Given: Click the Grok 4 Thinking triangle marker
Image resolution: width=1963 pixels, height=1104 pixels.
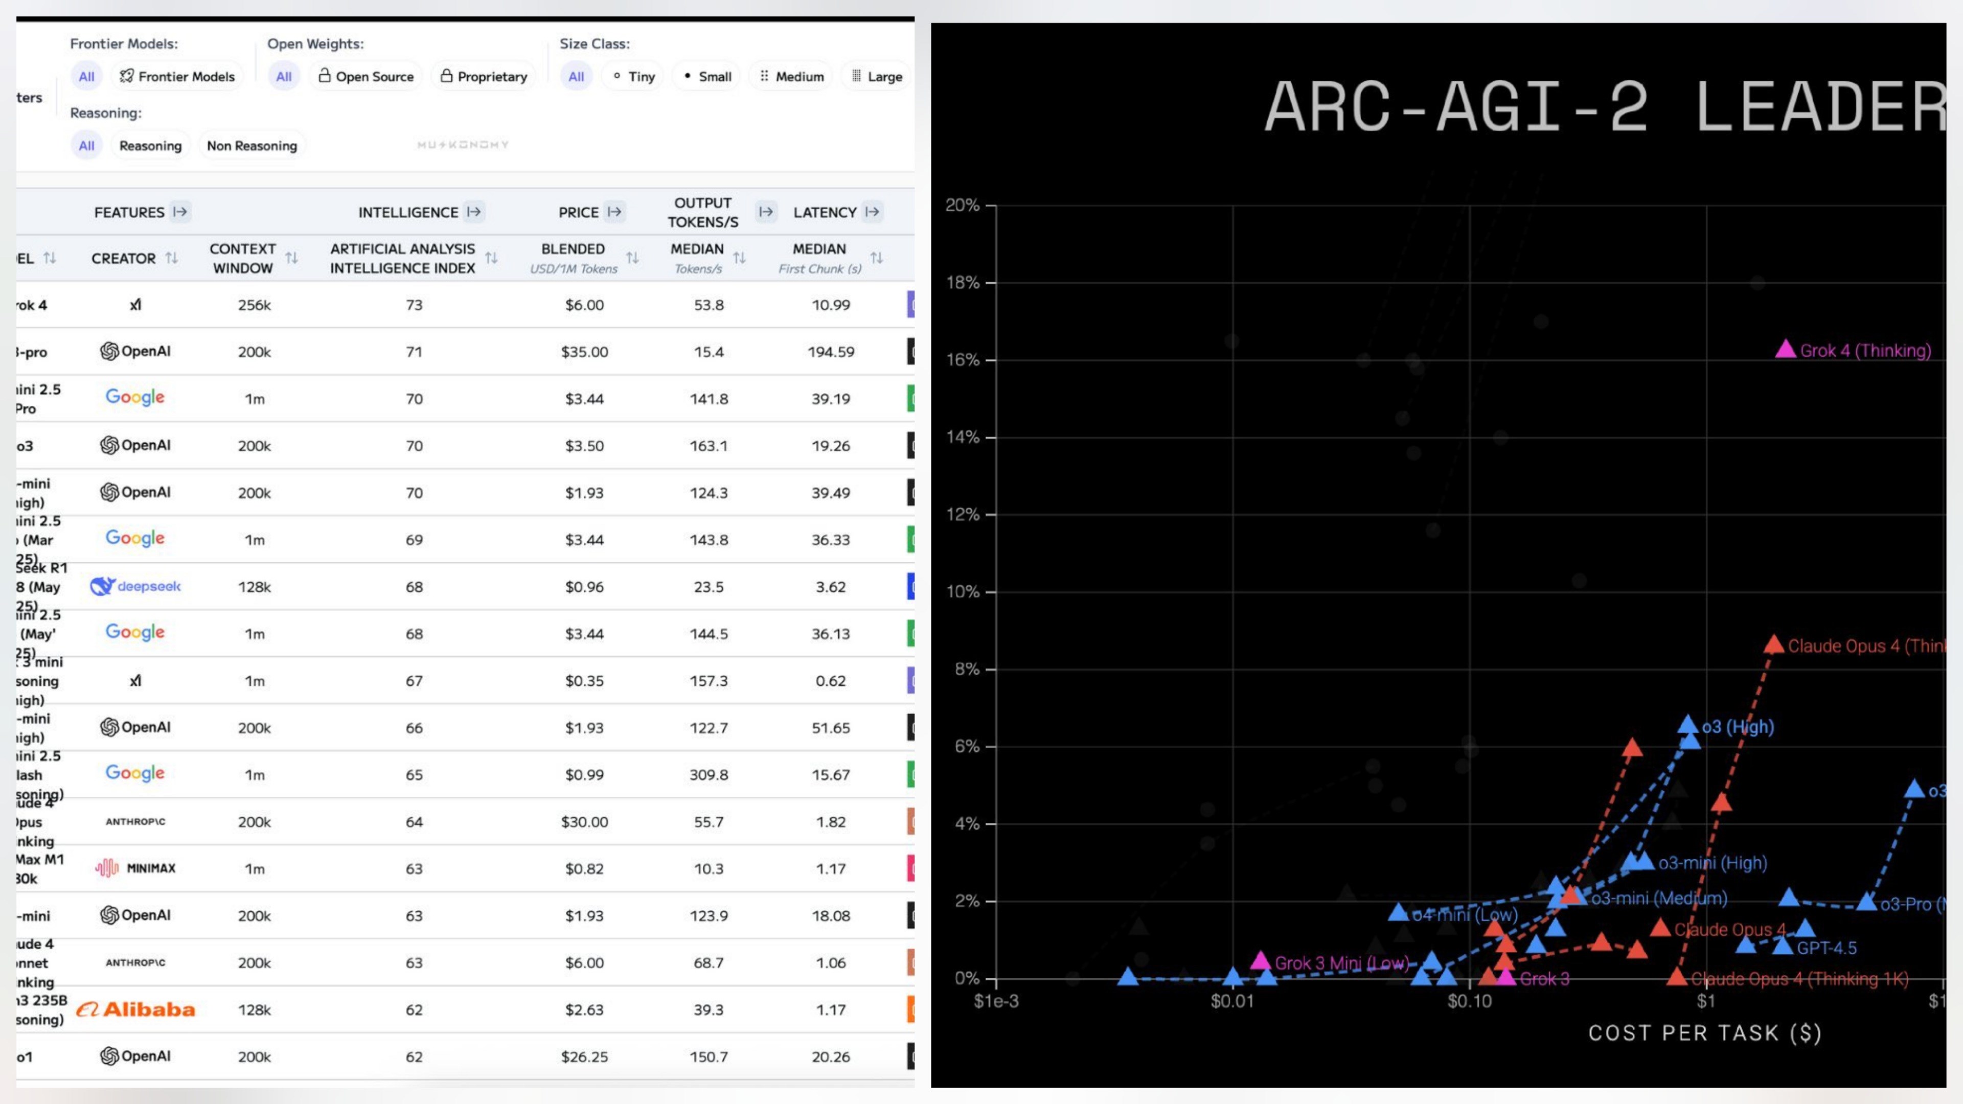Looking at the screenshot, I should [1786, 350].
